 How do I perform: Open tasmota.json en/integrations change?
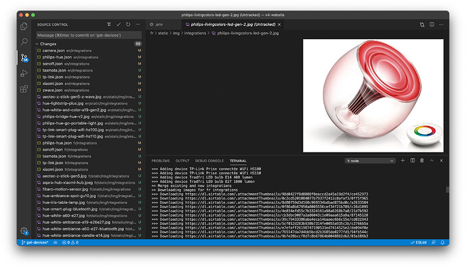click(x=89, y=70)
